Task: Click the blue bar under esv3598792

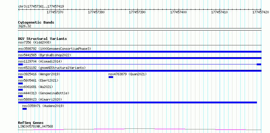Action: point(140,52)
